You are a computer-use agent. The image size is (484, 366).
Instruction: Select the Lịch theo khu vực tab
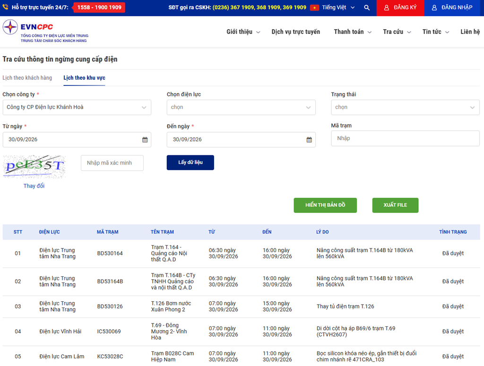coord(84,78)
